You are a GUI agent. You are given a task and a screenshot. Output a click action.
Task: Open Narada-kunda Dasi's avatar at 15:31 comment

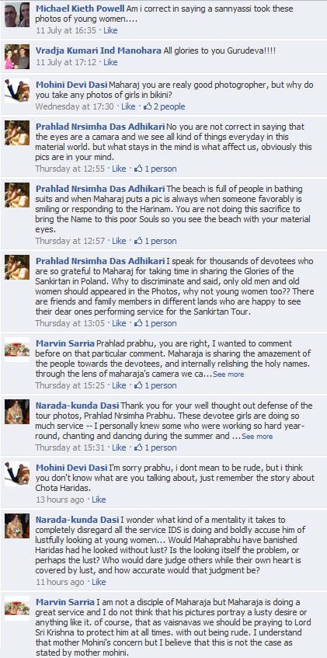point(17,412)
